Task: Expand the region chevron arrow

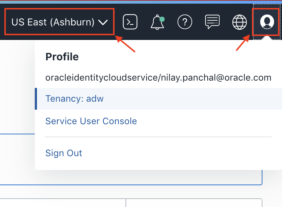Action: click(103, 23)
